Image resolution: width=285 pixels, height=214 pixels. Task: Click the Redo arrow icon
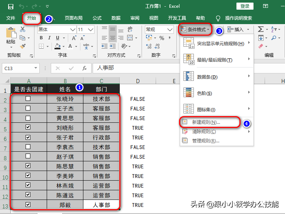(34, 7)
